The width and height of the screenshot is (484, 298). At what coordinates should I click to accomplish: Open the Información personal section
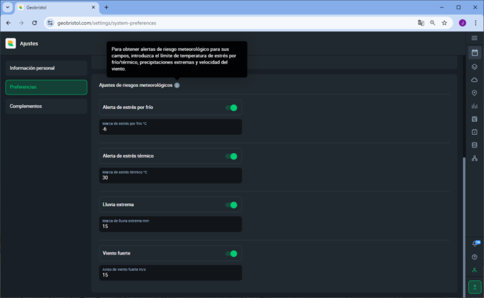tap(46, 68)
